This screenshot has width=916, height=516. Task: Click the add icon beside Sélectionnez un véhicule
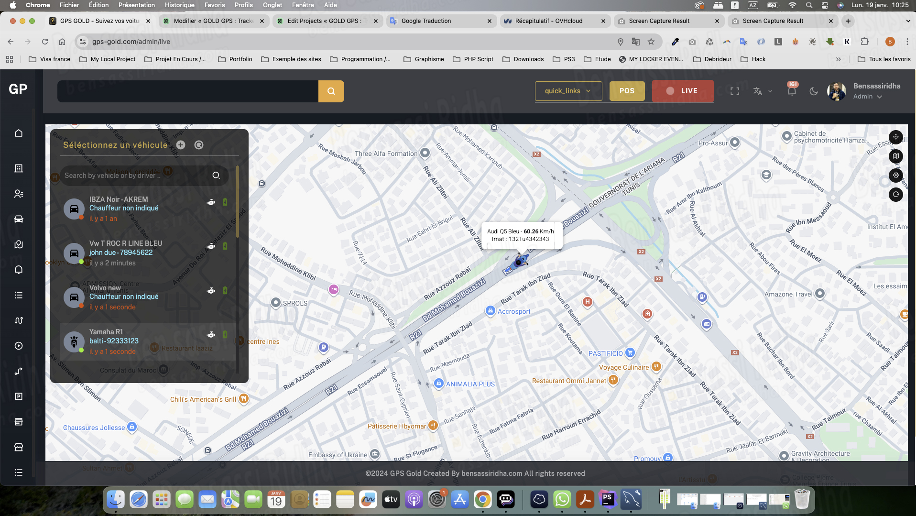pos(181,145)
